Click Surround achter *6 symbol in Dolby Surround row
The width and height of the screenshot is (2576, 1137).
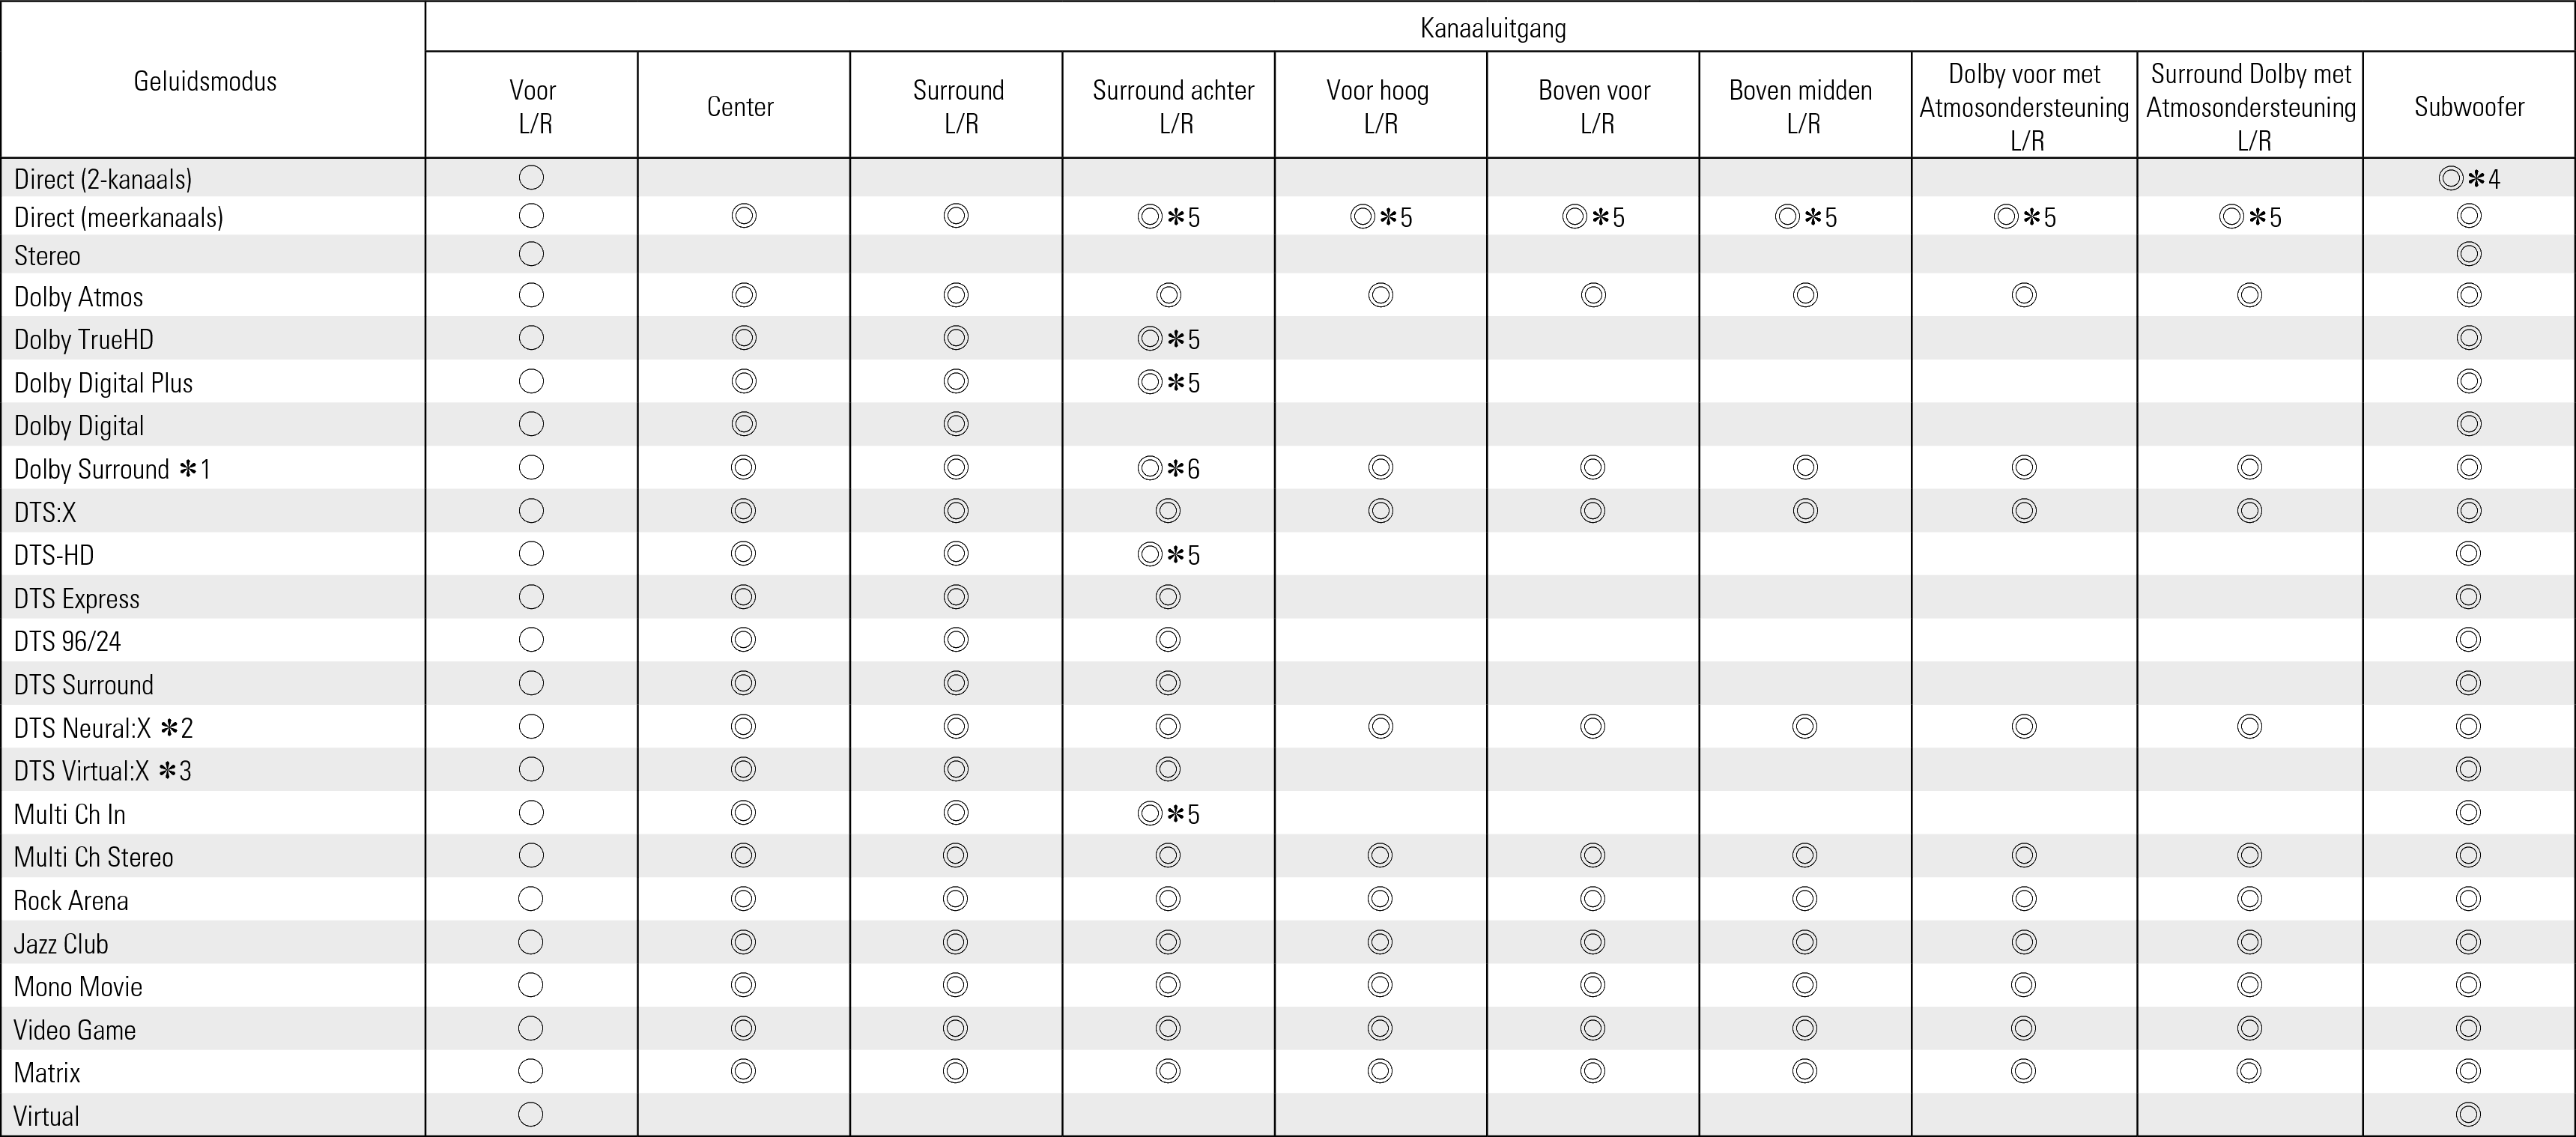[x=1168, y=468]
